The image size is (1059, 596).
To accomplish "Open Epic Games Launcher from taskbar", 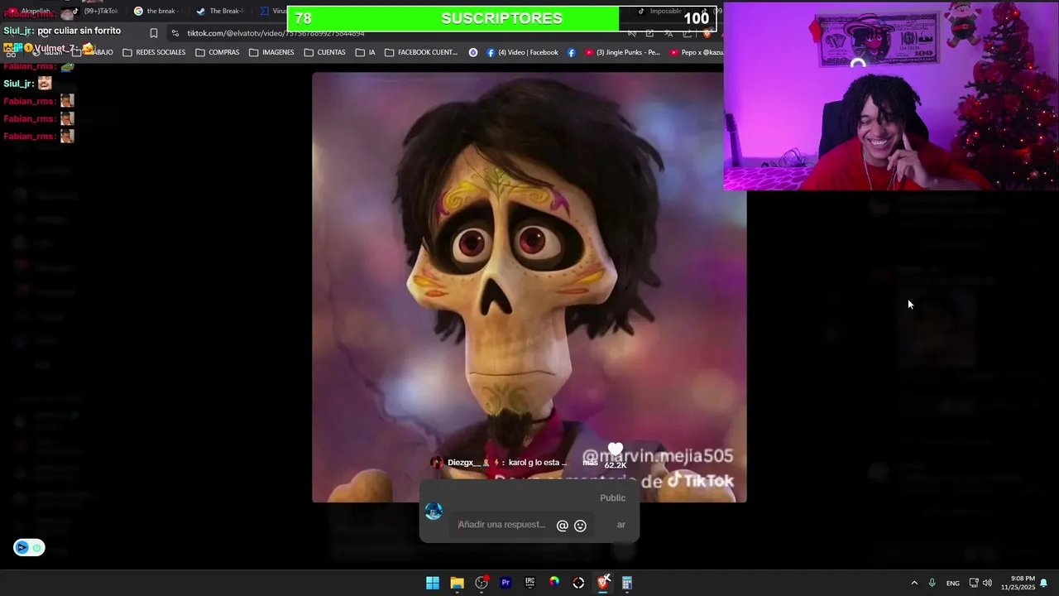I will click(x=529, y=583).
